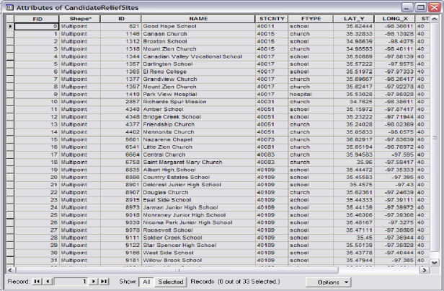
Task: Click the record number input field
Action: pyautogui.click(x=71, y=281)
